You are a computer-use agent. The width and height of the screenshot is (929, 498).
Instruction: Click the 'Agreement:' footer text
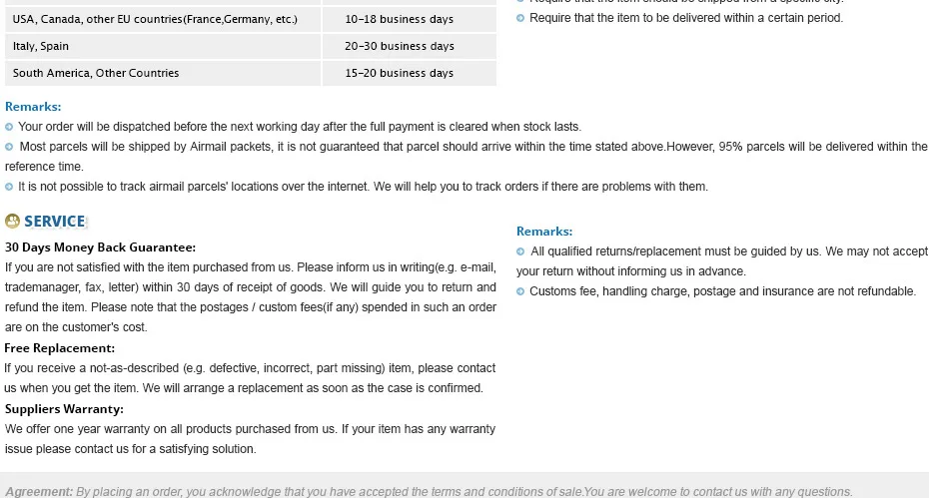[x=39, y=491]
